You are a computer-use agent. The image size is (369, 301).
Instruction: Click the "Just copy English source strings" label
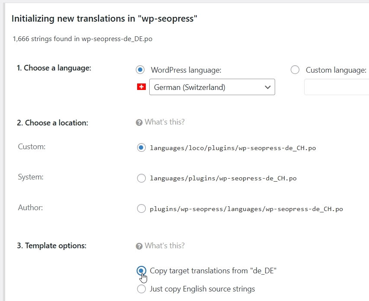pyautogui.click(x=202, y=289)
